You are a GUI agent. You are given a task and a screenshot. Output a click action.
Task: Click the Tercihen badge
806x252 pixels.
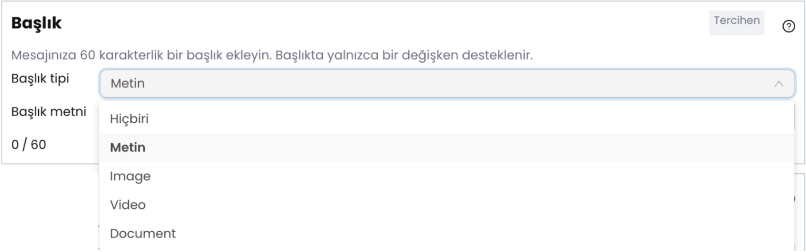pos(737,22)
